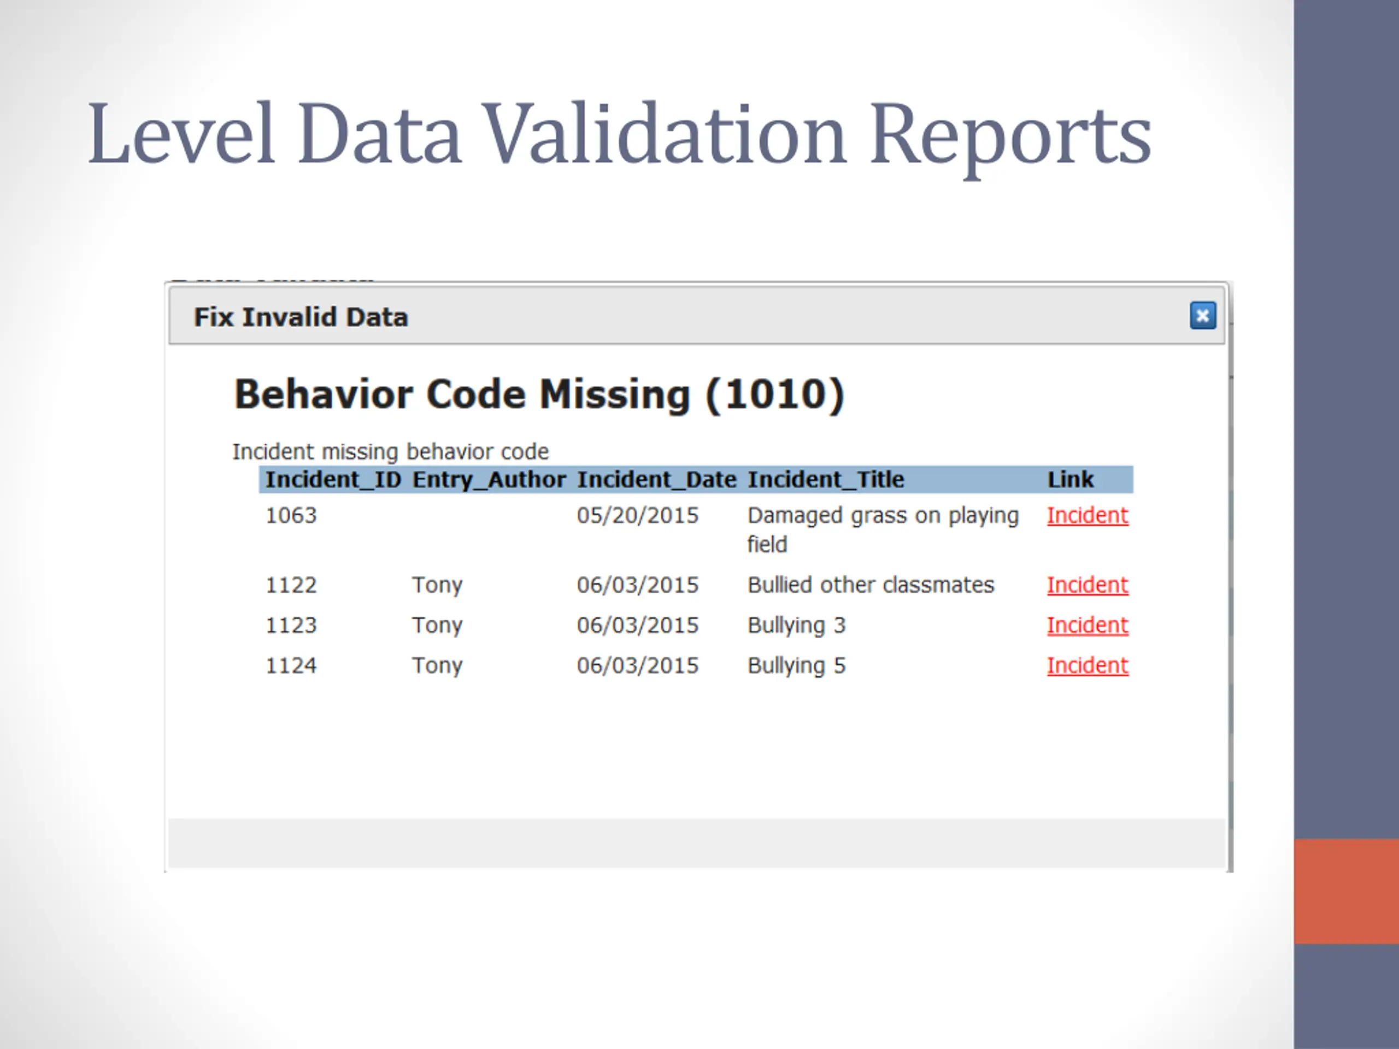Viewport: 1399px width, 1049px height.
Task: Select incident ID 1123 cell
Action: [x=291, y=626]
